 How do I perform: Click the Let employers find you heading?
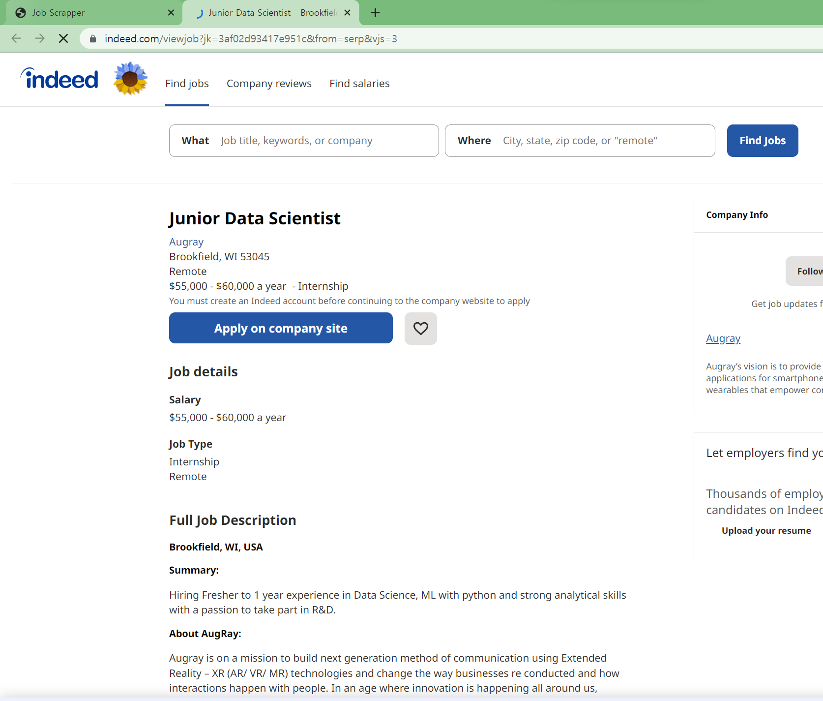pyautogui.click(x=764, y=453)
